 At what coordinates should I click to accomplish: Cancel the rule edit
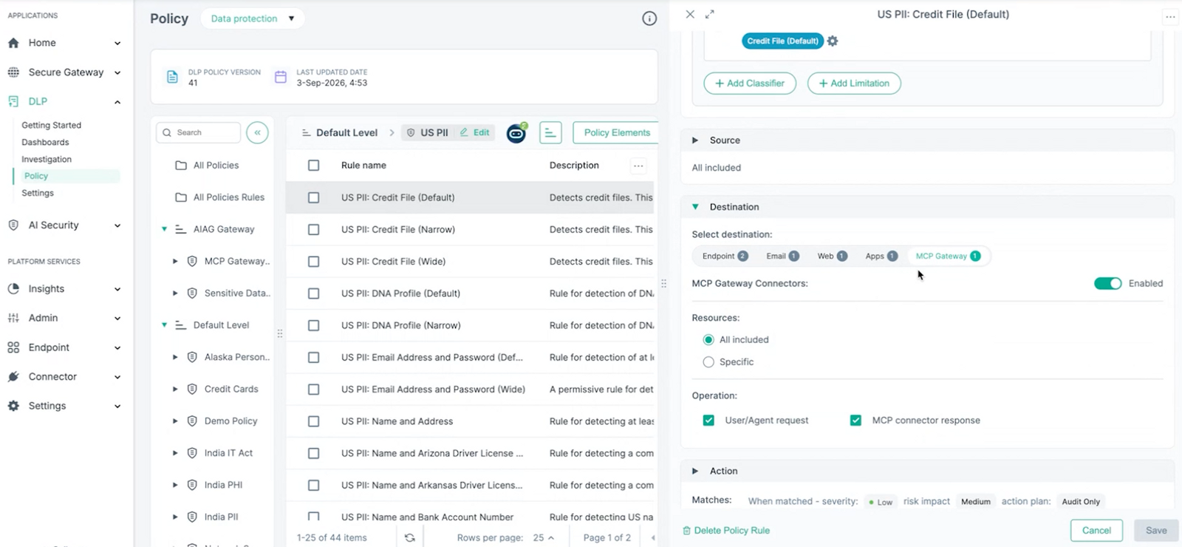[1096, 531]
